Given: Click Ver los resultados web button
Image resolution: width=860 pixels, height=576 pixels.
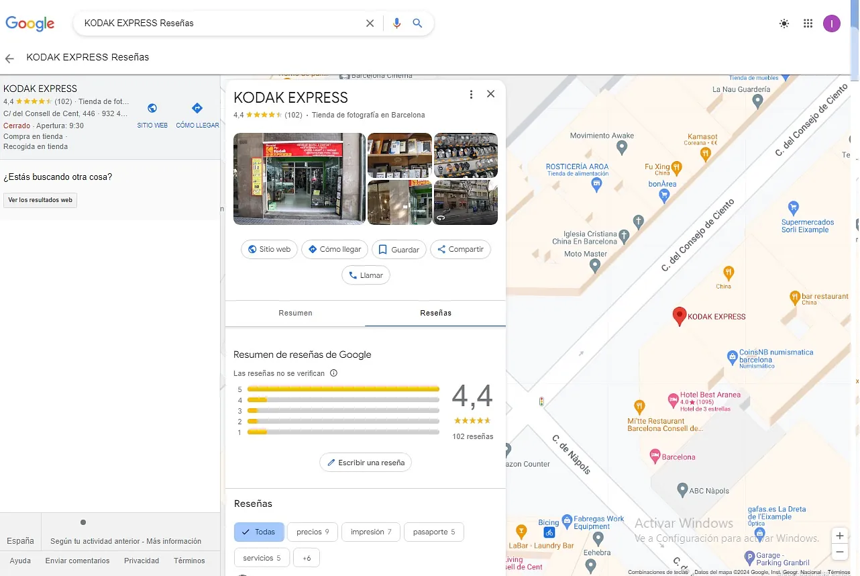Looking at the screenshot, I should (40, 200).
